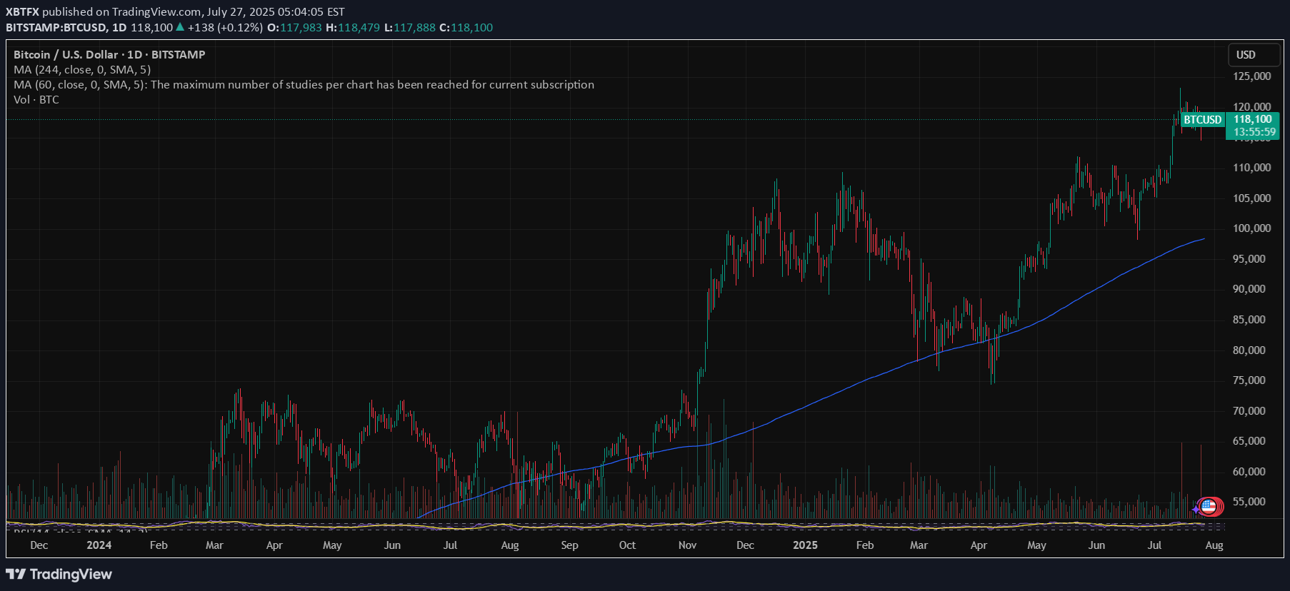Click the TradingView logo at bottom left
This screenshot has height=591, width=1290.
(59, 574)
